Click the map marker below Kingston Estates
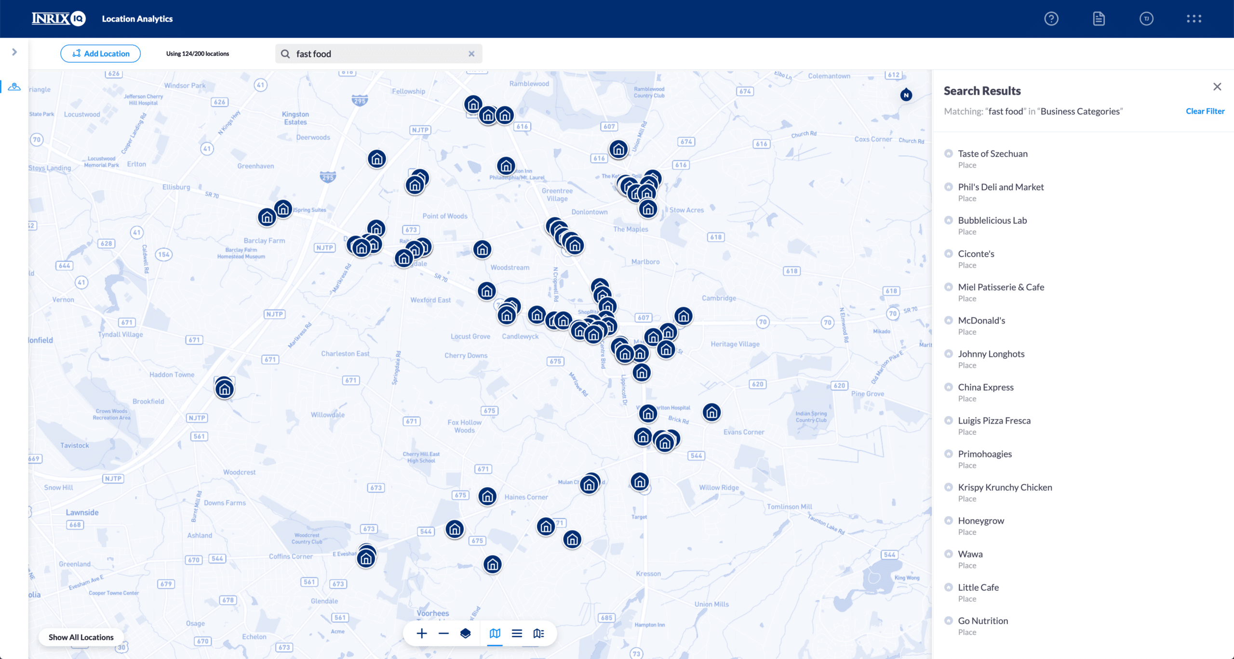 tap(377, 159)
